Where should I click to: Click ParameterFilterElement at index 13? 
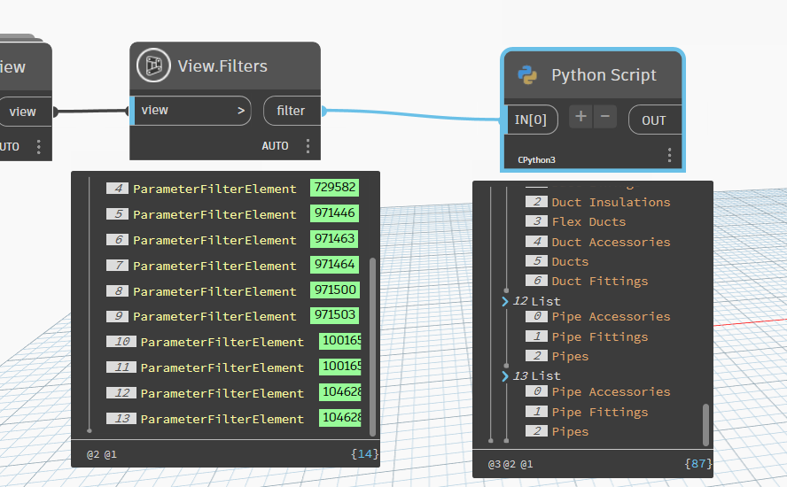click(x=222, y=419)
